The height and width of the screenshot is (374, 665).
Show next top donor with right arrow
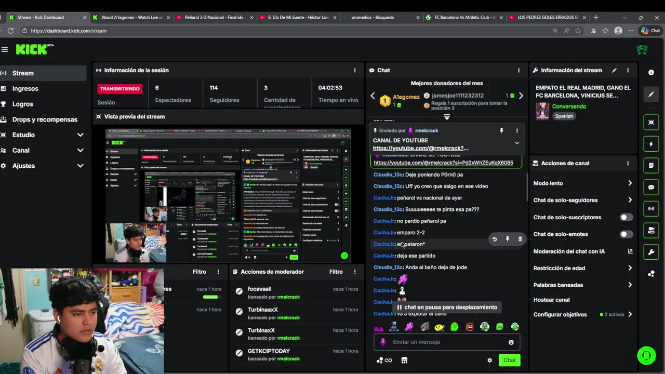pyautogui.click(x=521, y=96)
